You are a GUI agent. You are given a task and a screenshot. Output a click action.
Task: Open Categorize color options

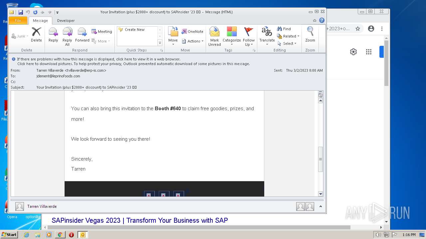pos(232,37)
